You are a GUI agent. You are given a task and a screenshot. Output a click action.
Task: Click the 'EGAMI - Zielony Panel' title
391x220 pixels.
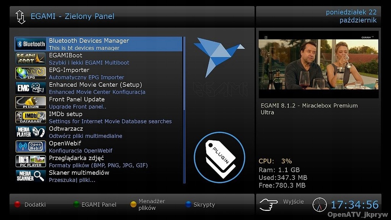click(72, 16)
